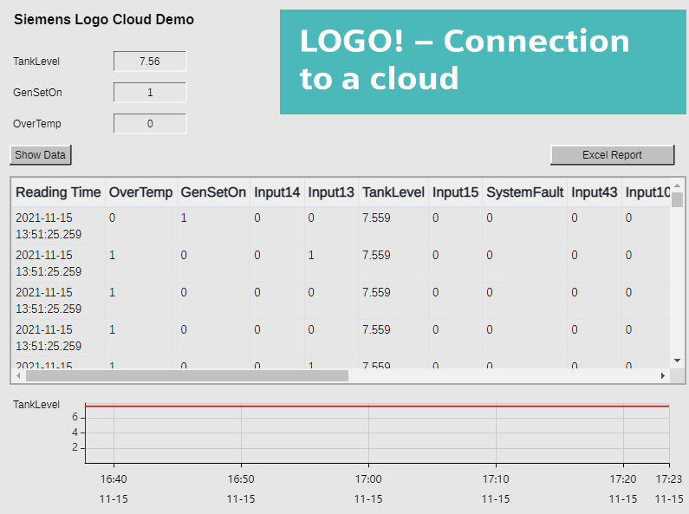Click the Siemens Logo Cloud Demo title
This screenshot has height=514, width=689.
point(104,20)
